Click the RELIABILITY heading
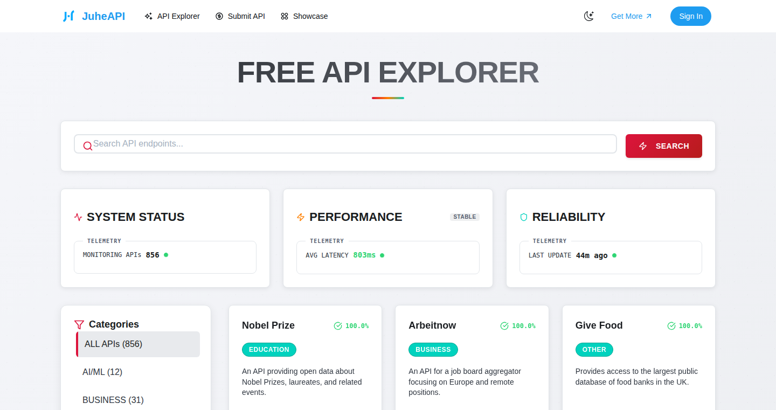This screenshot has width=776, height=410. tap(569, 217)
